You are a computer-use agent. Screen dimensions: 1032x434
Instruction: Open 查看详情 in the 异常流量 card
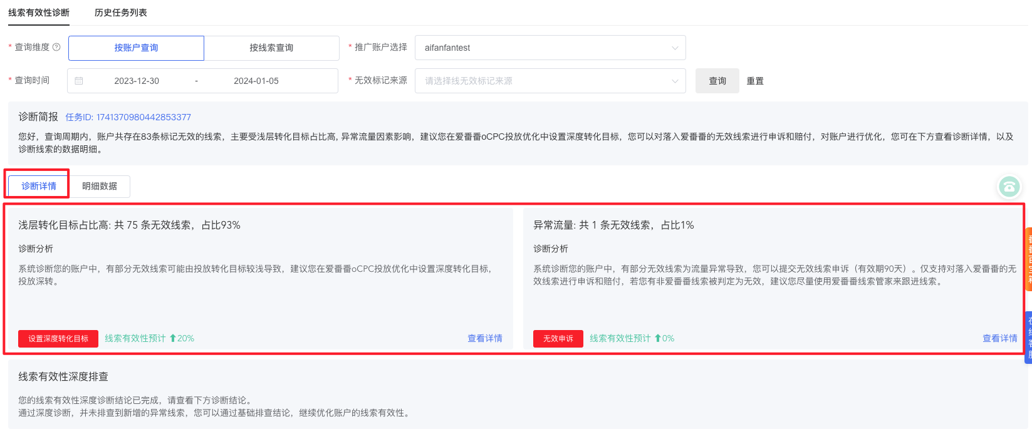[x=999, y=338]
